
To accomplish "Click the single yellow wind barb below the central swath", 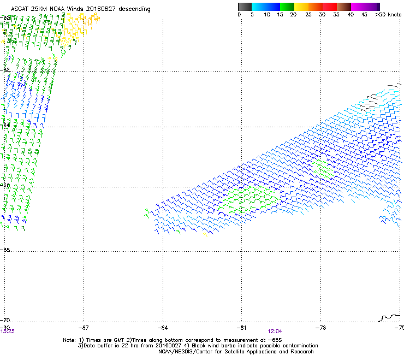I will 205,235.
